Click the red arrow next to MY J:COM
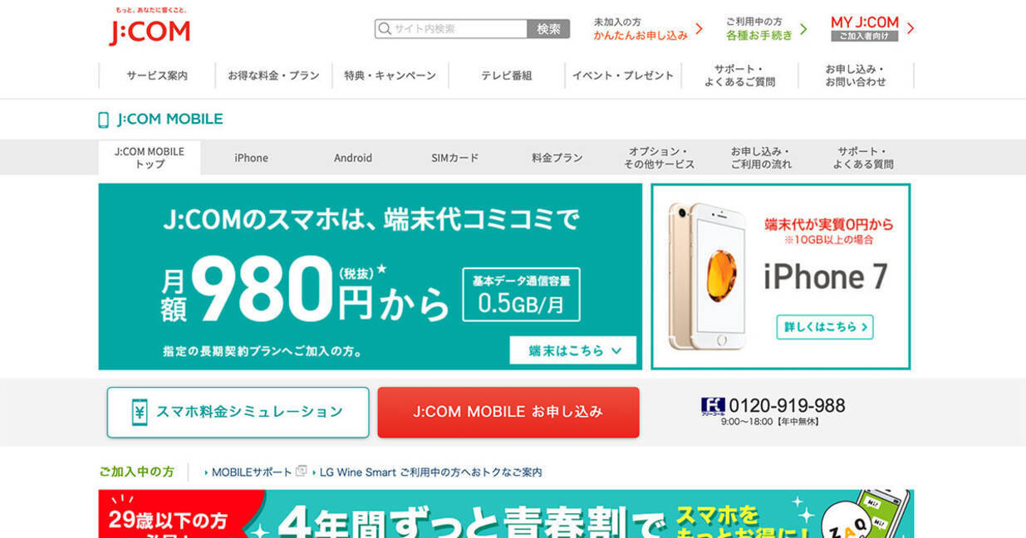The height and width of the screenshot is (538, 1026). pyautogui.click(x=911, y=28)
